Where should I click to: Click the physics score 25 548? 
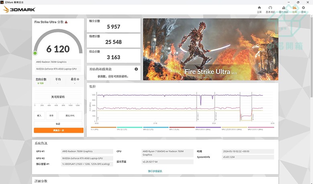114,42
